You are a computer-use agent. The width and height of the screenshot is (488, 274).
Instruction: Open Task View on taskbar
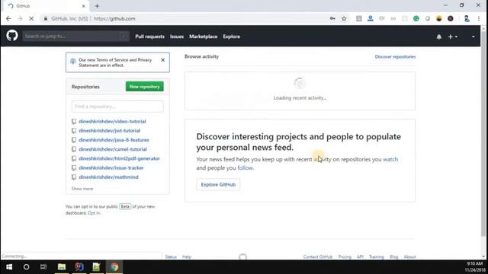[43, 267]
